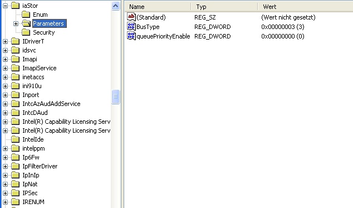Select the (Standard) value name
This screenshot has height=208, width=353.
[151, 17]
